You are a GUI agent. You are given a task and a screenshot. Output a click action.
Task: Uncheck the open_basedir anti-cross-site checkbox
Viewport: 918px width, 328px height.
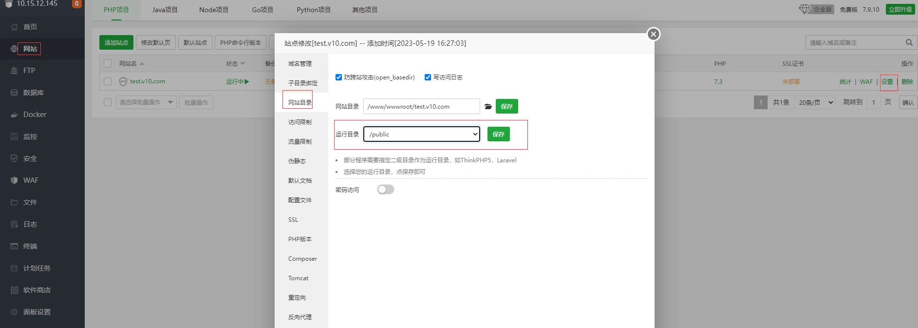click(338, 77)
